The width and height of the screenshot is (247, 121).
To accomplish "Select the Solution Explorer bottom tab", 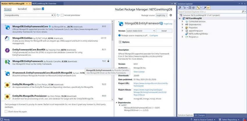I will pos(185,115).
